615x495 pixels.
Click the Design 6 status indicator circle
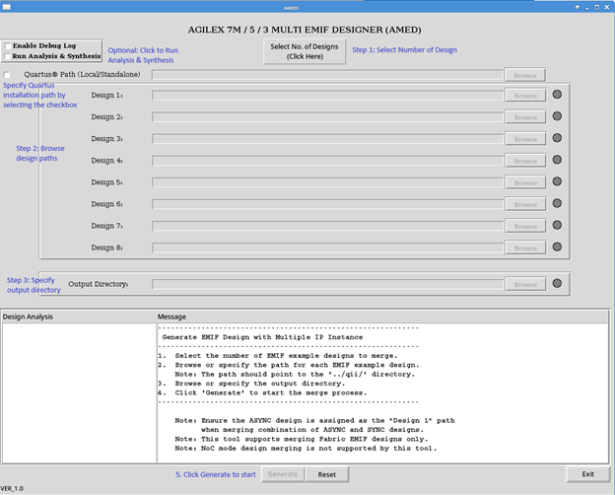pos(557,203)
